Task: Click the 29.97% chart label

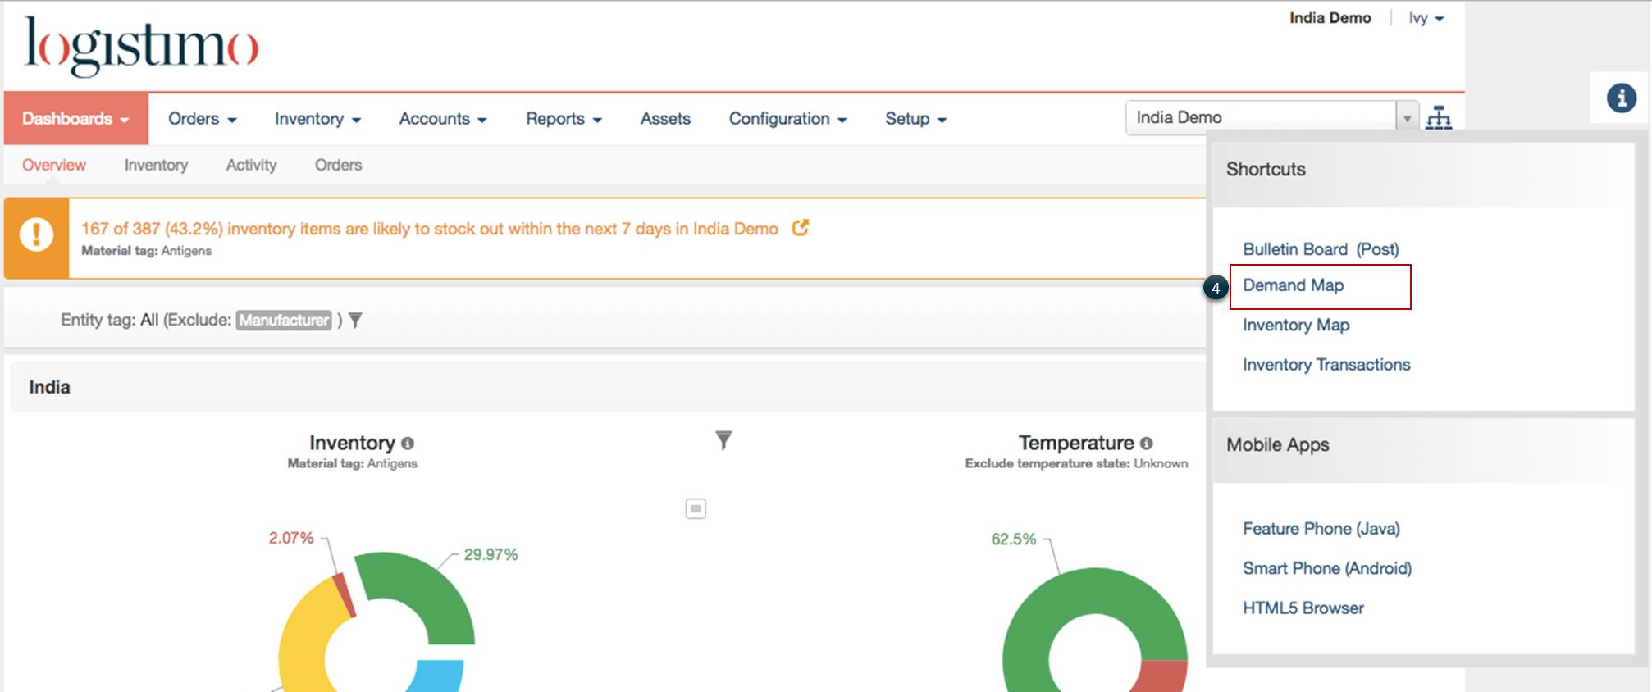Action: [491, 555]
